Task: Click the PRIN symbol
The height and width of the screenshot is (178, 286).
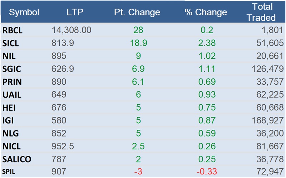Action: pos(12,82)
